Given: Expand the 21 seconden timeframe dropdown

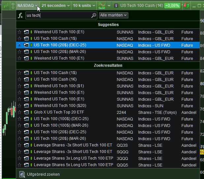Looking at the screenshot, I should click(55, 6).
